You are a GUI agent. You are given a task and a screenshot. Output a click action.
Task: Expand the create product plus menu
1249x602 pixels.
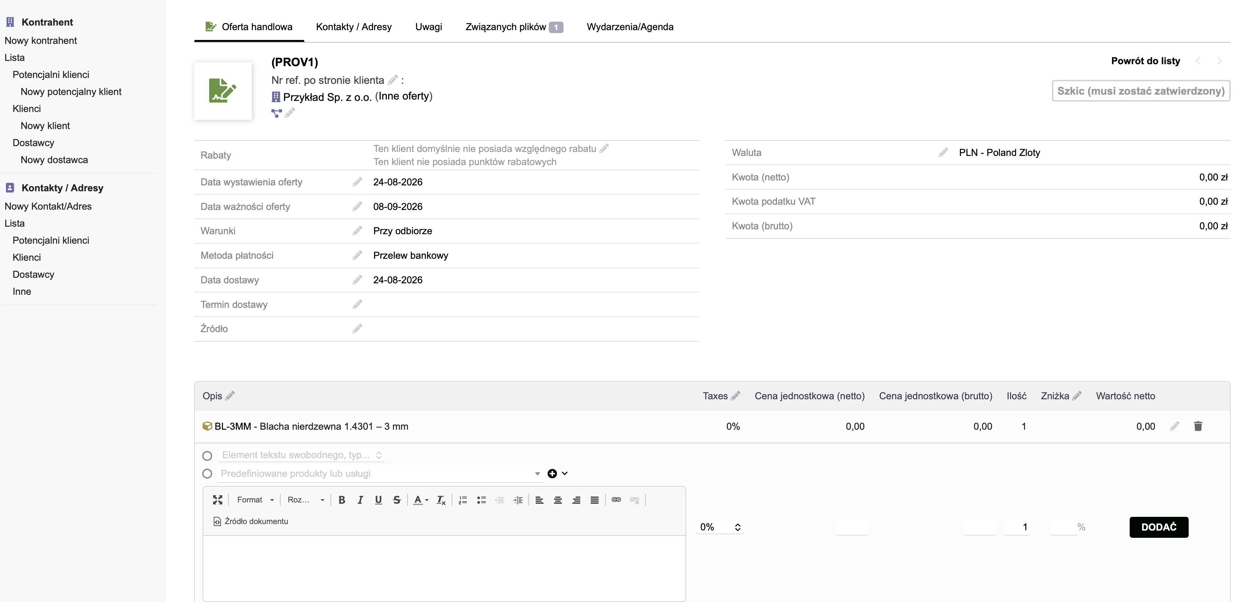[558, 474]
